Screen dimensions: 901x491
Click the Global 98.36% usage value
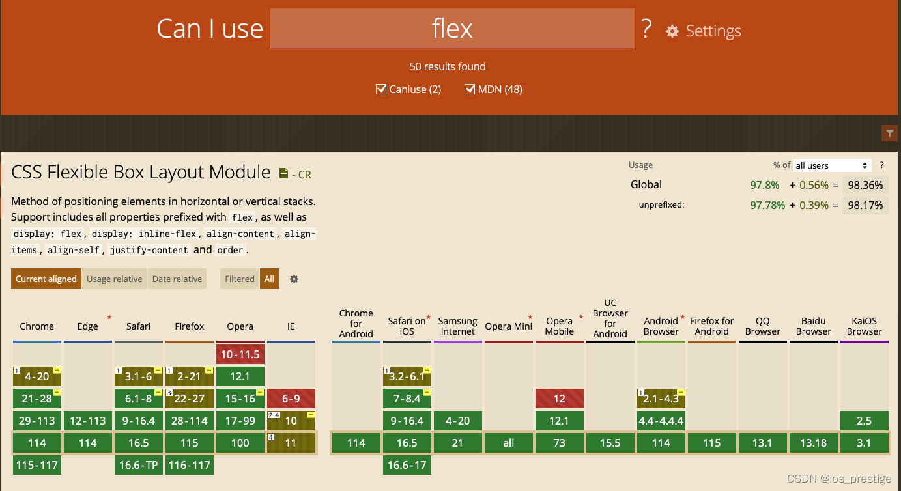click(x=865, y=185)
